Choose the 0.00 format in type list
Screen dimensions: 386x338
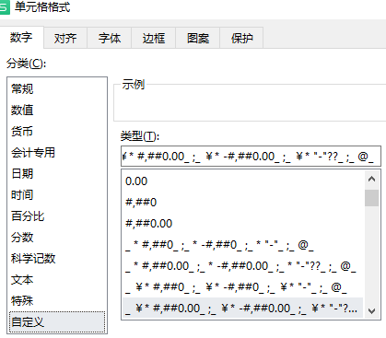[242, 181]
